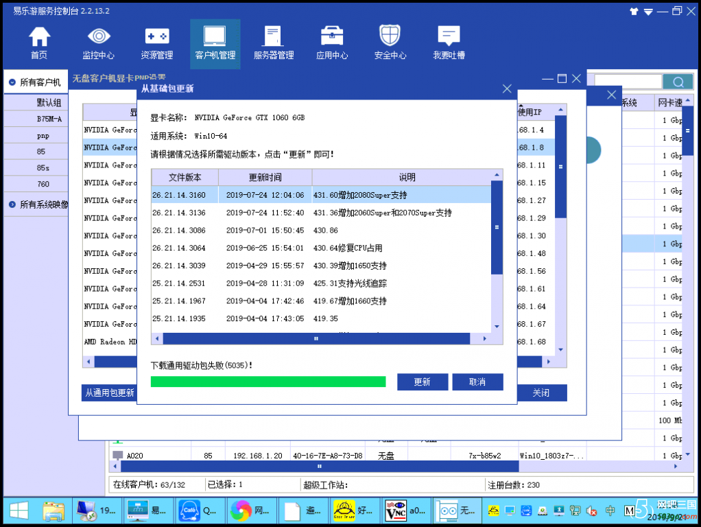Expand the 所有系统映像 tree group
This screenshot has width=701, height=527.
coord(12,204)
